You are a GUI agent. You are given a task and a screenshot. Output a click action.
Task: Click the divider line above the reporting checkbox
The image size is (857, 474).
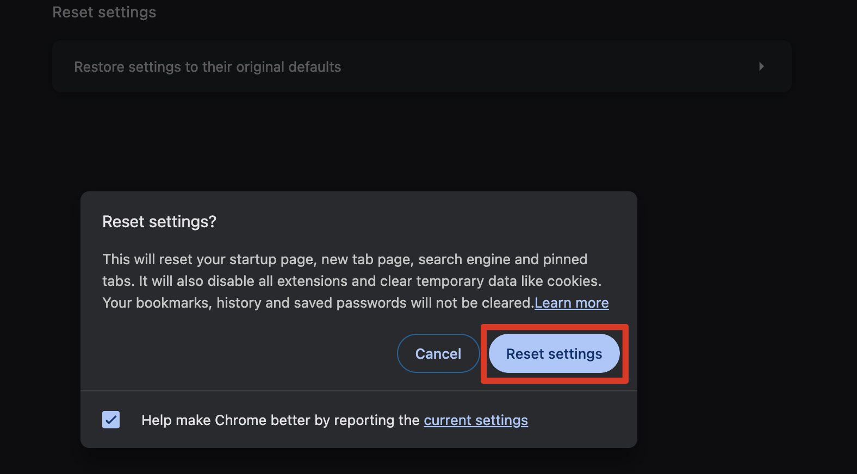click(x=359, y=390)
